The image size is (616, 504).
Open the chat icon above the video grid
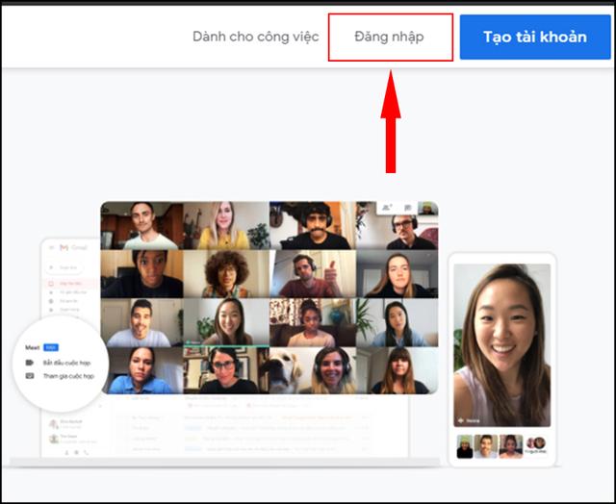coord(408,207)
